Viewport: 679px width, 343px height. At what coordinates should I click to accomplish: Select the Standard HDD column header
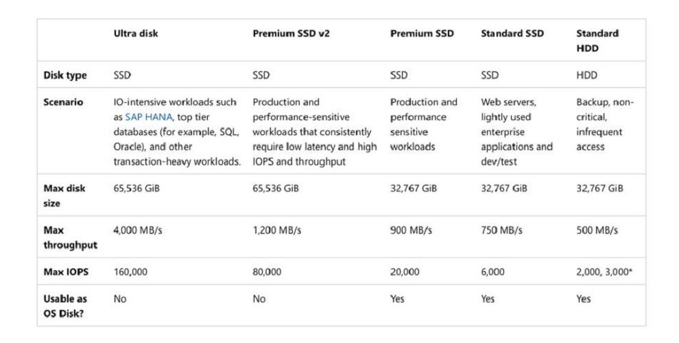[597, 40]
